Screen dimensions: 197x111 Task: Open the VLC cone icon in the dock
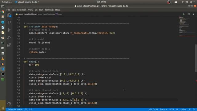tap(3, 59)
